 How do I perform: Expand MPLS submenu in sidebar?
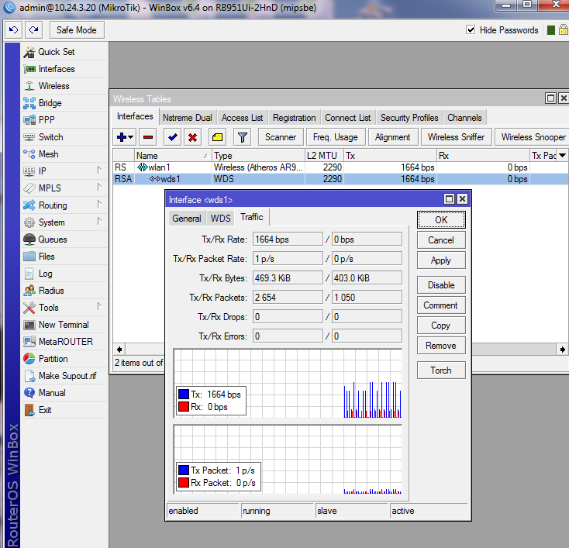(x=99, y=187)
